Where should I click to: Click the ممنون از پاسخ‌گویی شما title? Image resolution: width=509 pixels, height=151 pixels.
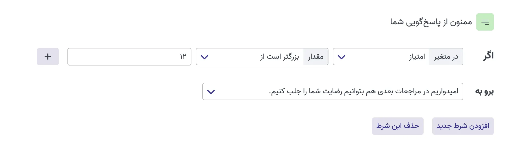pos(431,22)
